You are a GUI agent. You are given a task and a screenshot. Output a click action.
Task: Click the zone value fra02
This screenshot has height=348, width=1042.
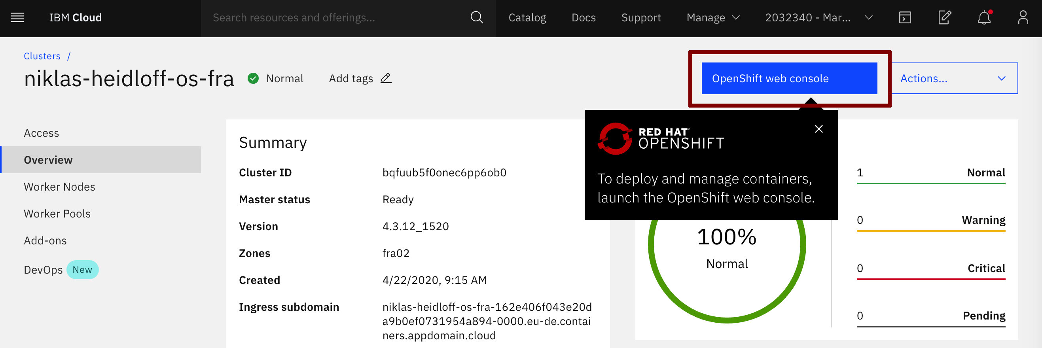pyautogui.click(x=396, y=253)
